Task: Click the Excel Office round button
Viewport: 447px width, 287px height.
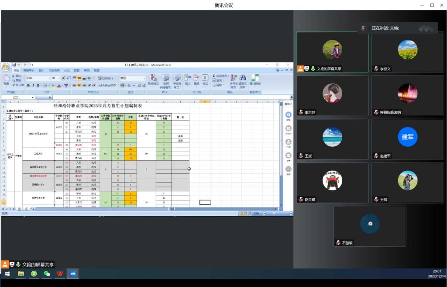Action: 6,68
